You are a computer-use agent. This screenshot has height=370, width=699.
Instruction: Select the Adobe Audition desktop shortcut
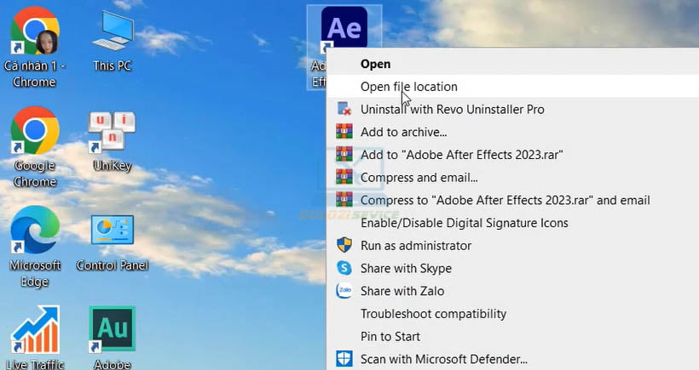coord(113,338)
